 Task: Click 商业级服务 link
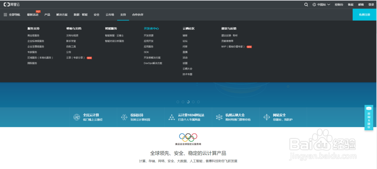34,35
